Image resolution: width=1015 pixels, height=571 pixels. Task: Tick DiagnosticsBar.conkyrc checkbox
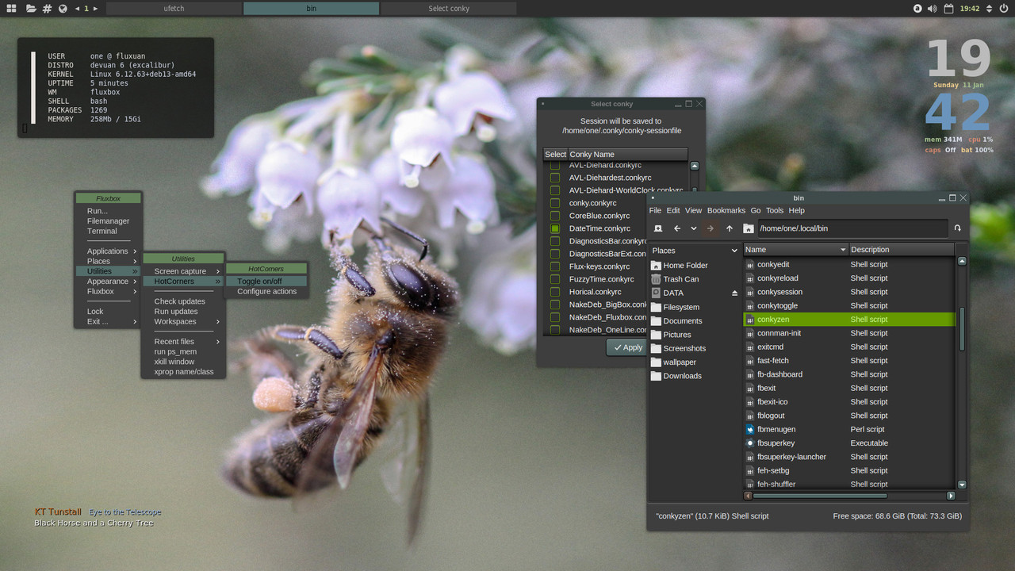tap(555, 241)
